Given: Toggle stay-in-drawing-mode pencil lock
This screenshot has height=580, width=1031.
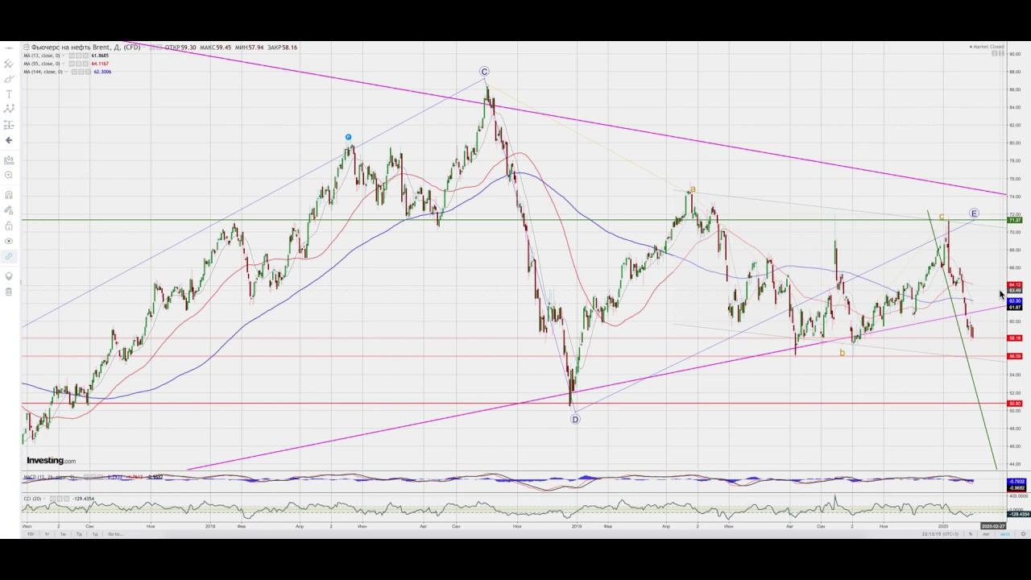Looking at the screenshot, I should tap(10, 210).
